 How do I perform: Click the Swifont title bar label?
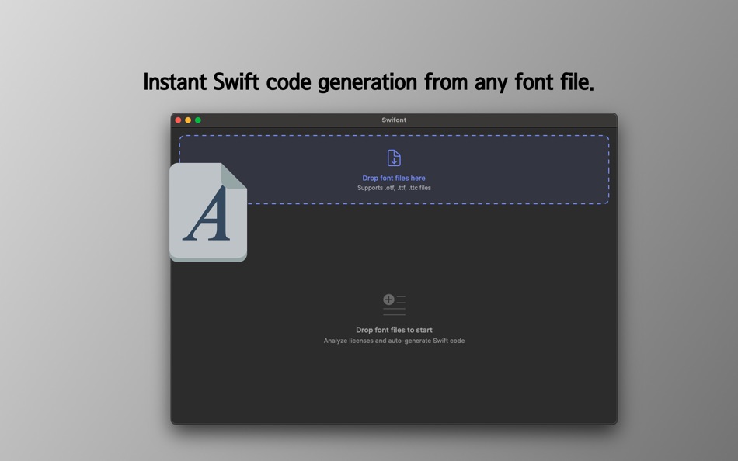(x=394, y=120)
